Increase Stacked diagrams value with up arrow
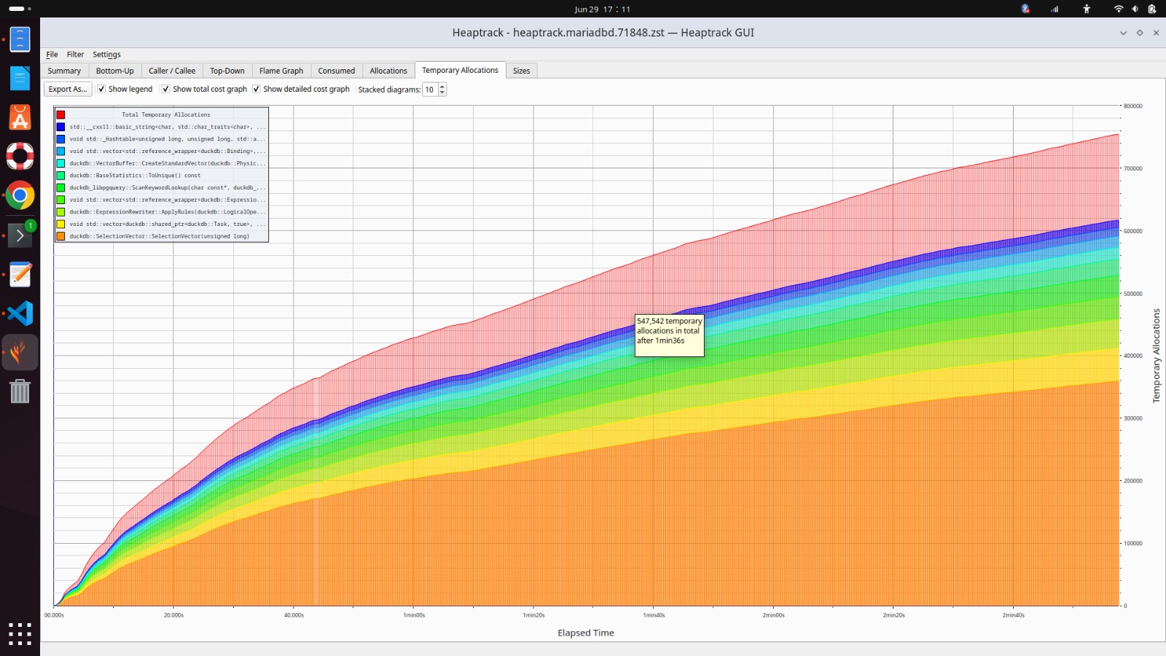Viewport: 1166px width, 656px height. [442, 86]
